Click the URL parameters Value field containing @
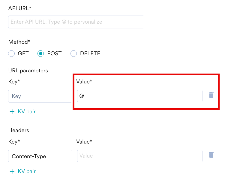 point(140,96)
